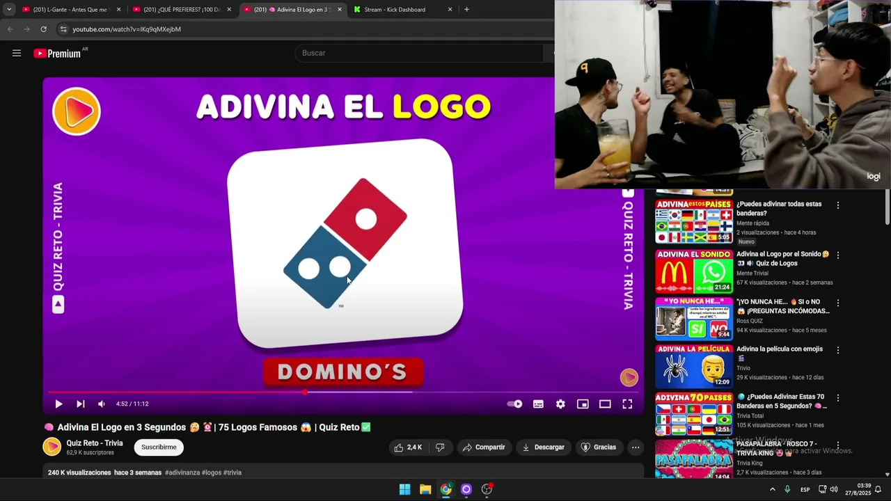Close the ¿QUÉ PREFIERES? tab

click(229, 10)
